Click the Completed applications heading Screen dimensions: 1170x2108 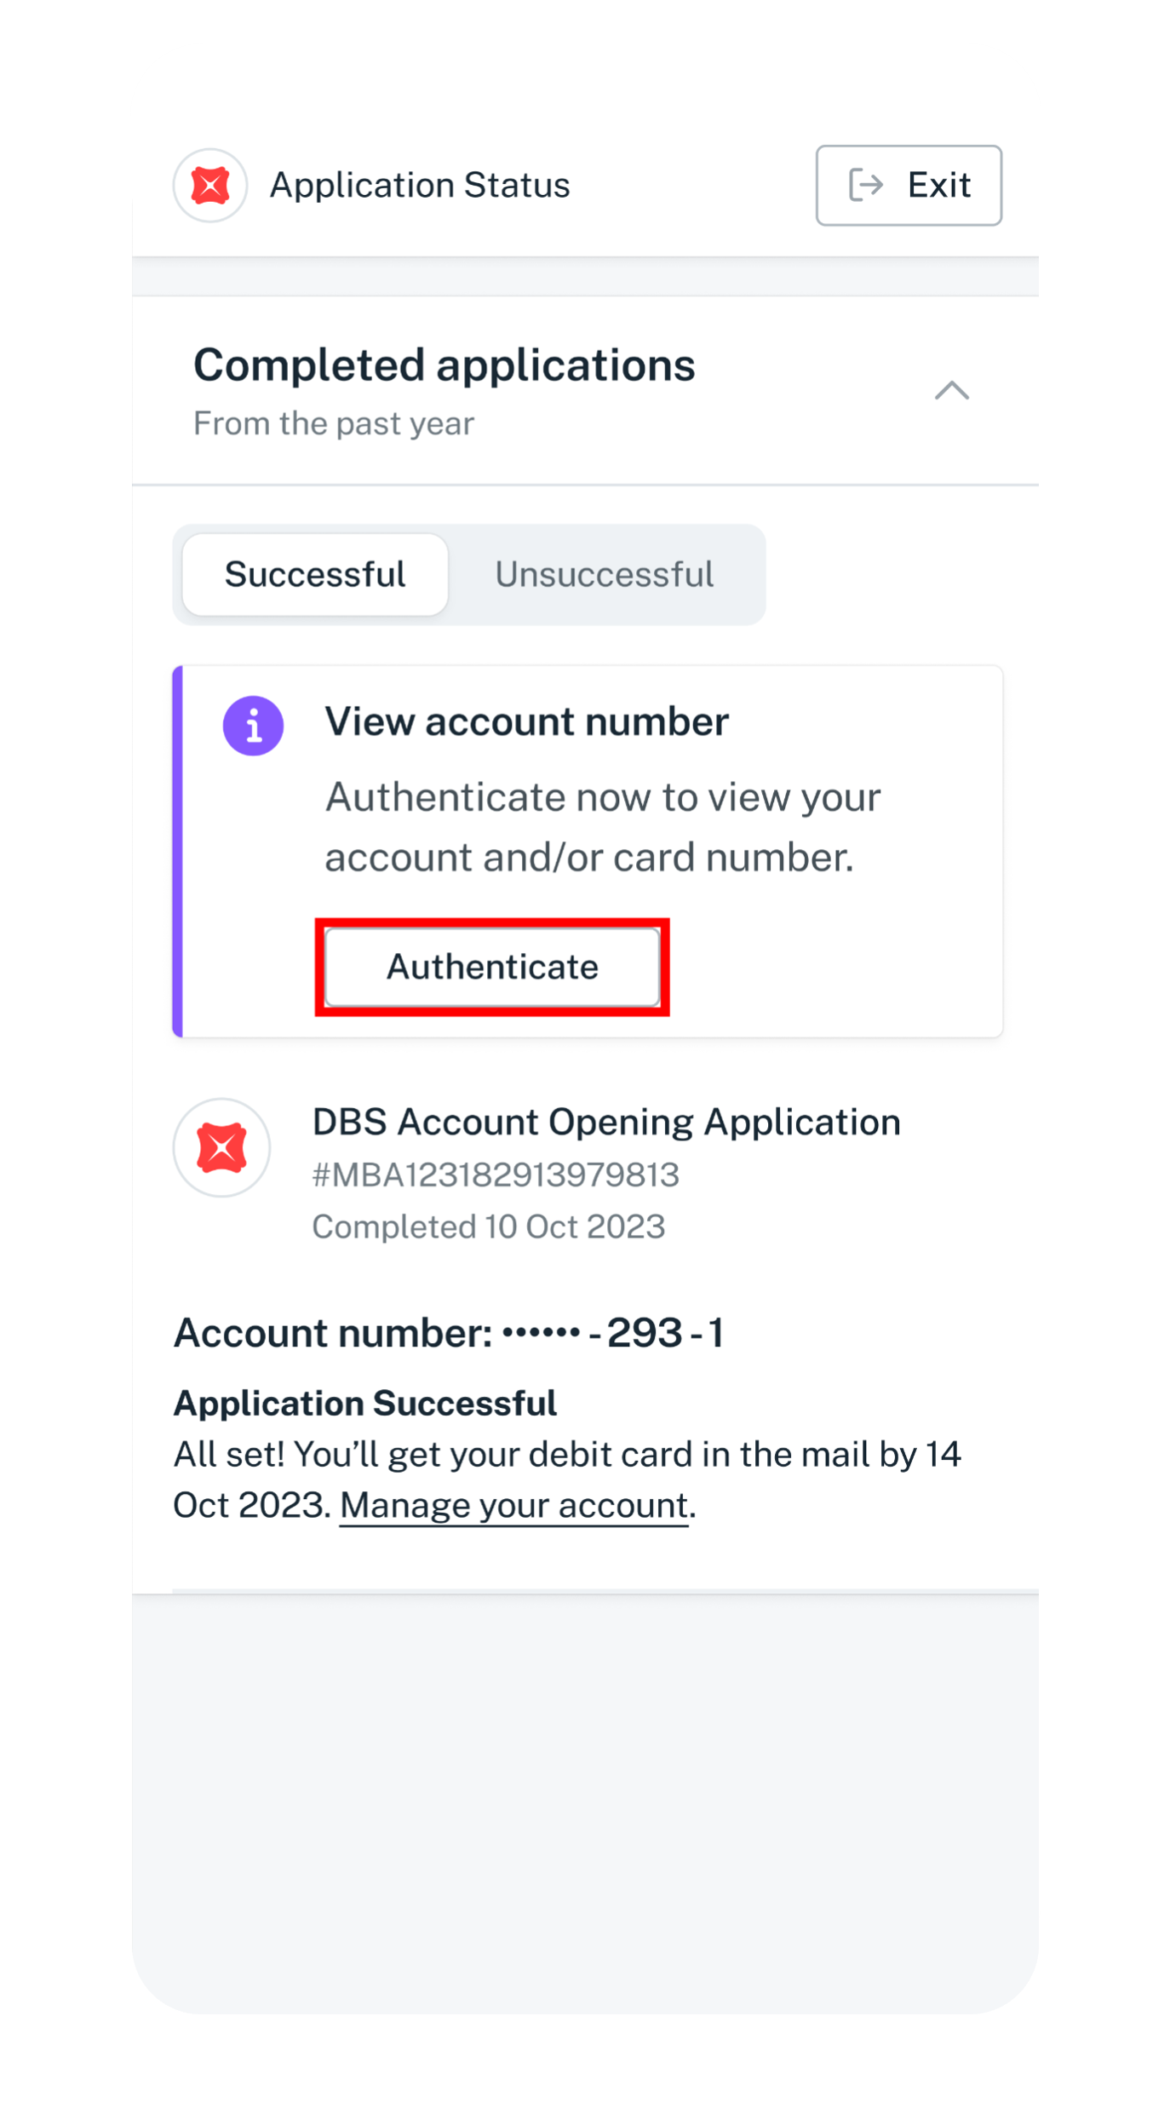pos(444,365)
